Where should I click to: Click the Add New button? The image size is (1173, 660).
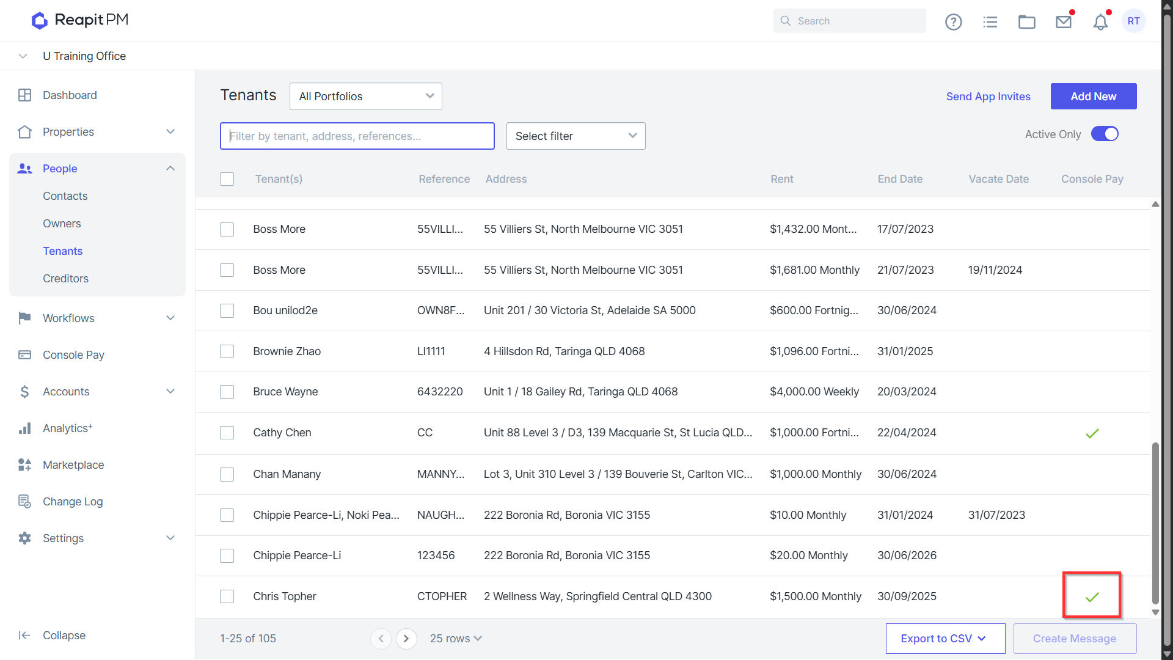[1094, 97]
